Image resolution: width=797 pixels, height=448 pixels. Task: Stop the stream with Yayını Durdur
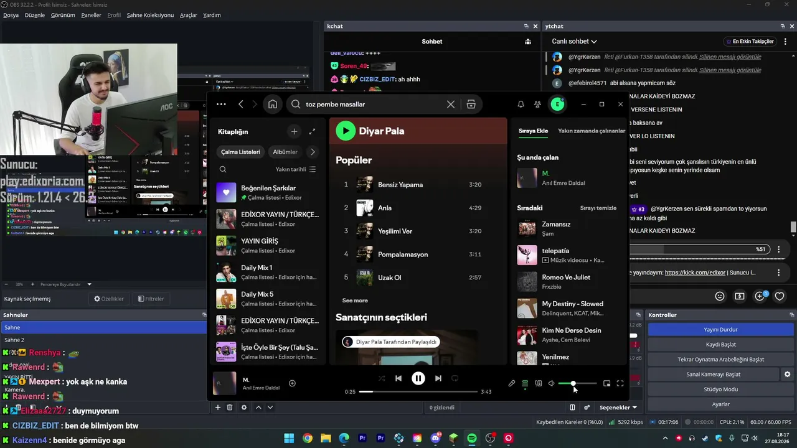pos(720,329)
